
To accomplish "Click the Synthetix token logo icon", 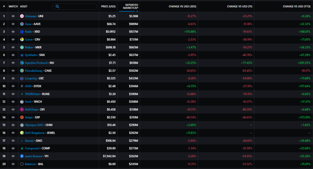I will pos(22,55).
